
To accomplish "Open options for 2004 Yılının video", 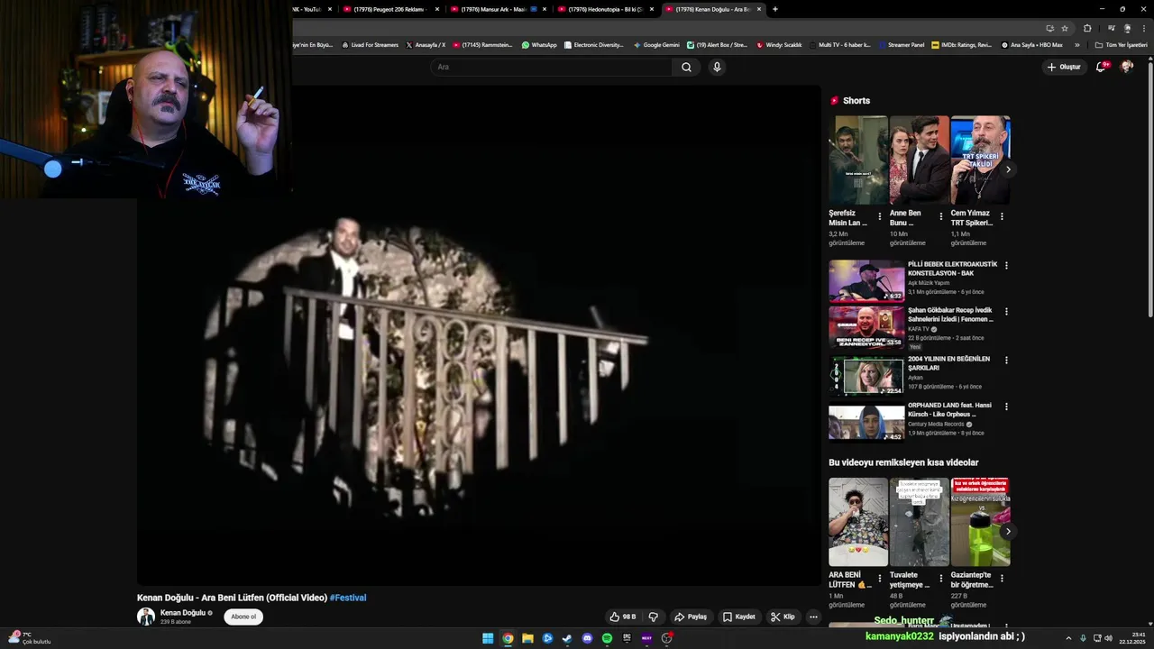I will tap(1006, 360).
